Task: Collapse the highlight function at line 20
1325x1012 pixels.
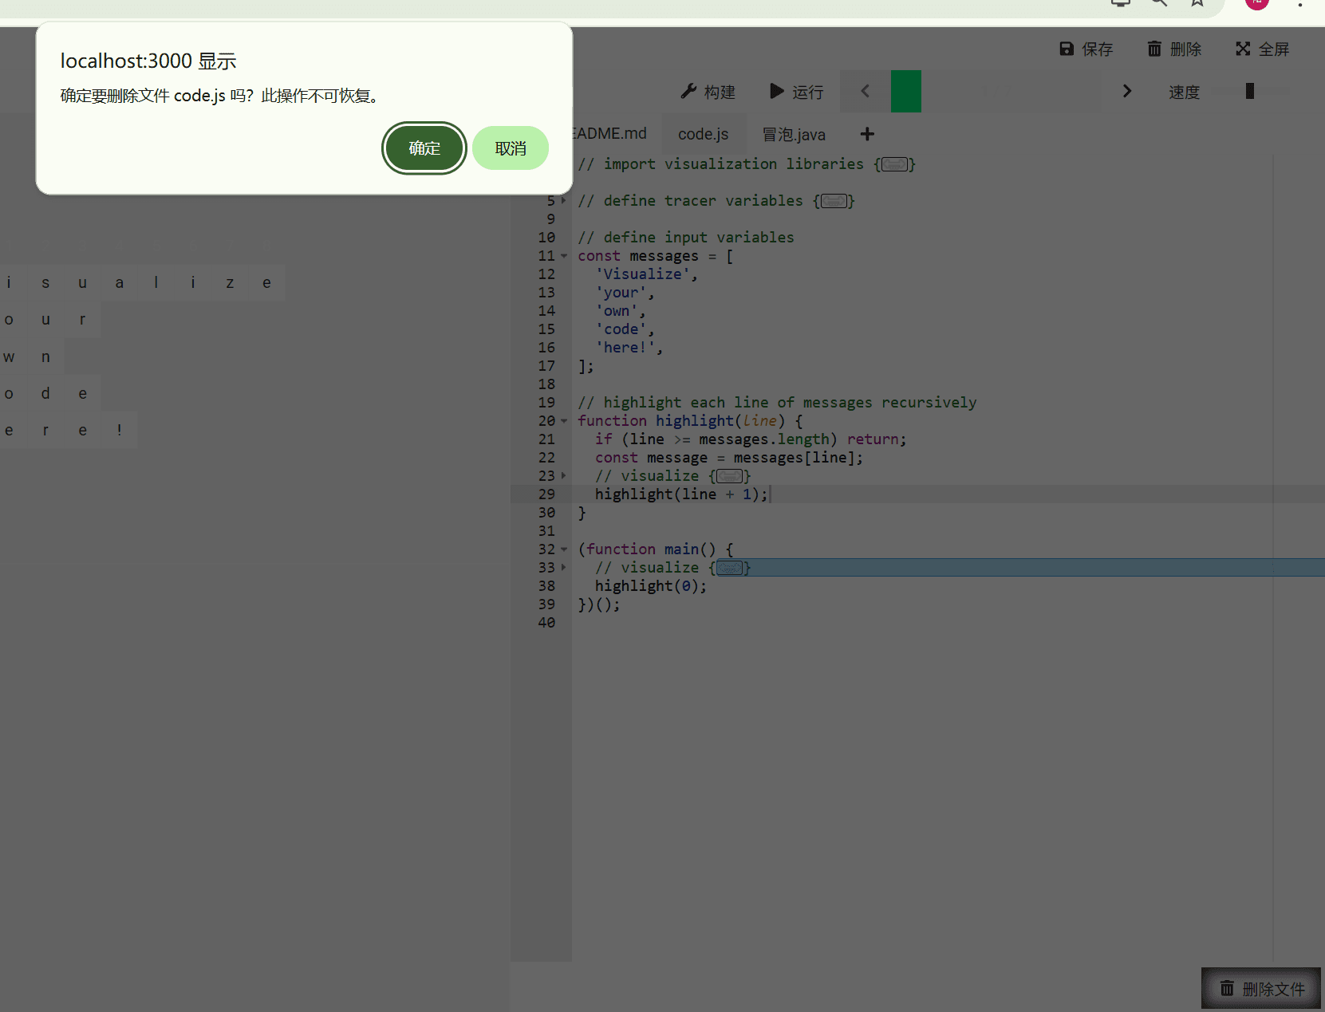Action: point(564,421)
